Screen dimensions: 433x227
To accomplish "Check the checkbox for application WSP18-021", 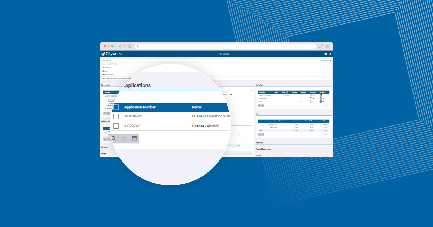I will [x=115, y=116].
